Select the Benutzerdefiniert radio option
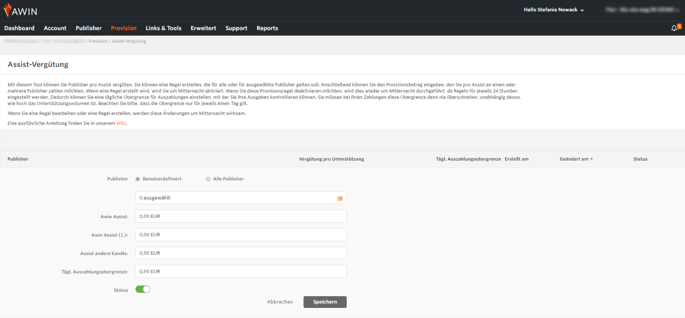Screen dimensions: 685x318 click(138, 179)
